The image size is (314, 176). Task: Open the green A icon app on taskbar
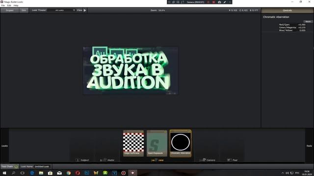105,173
